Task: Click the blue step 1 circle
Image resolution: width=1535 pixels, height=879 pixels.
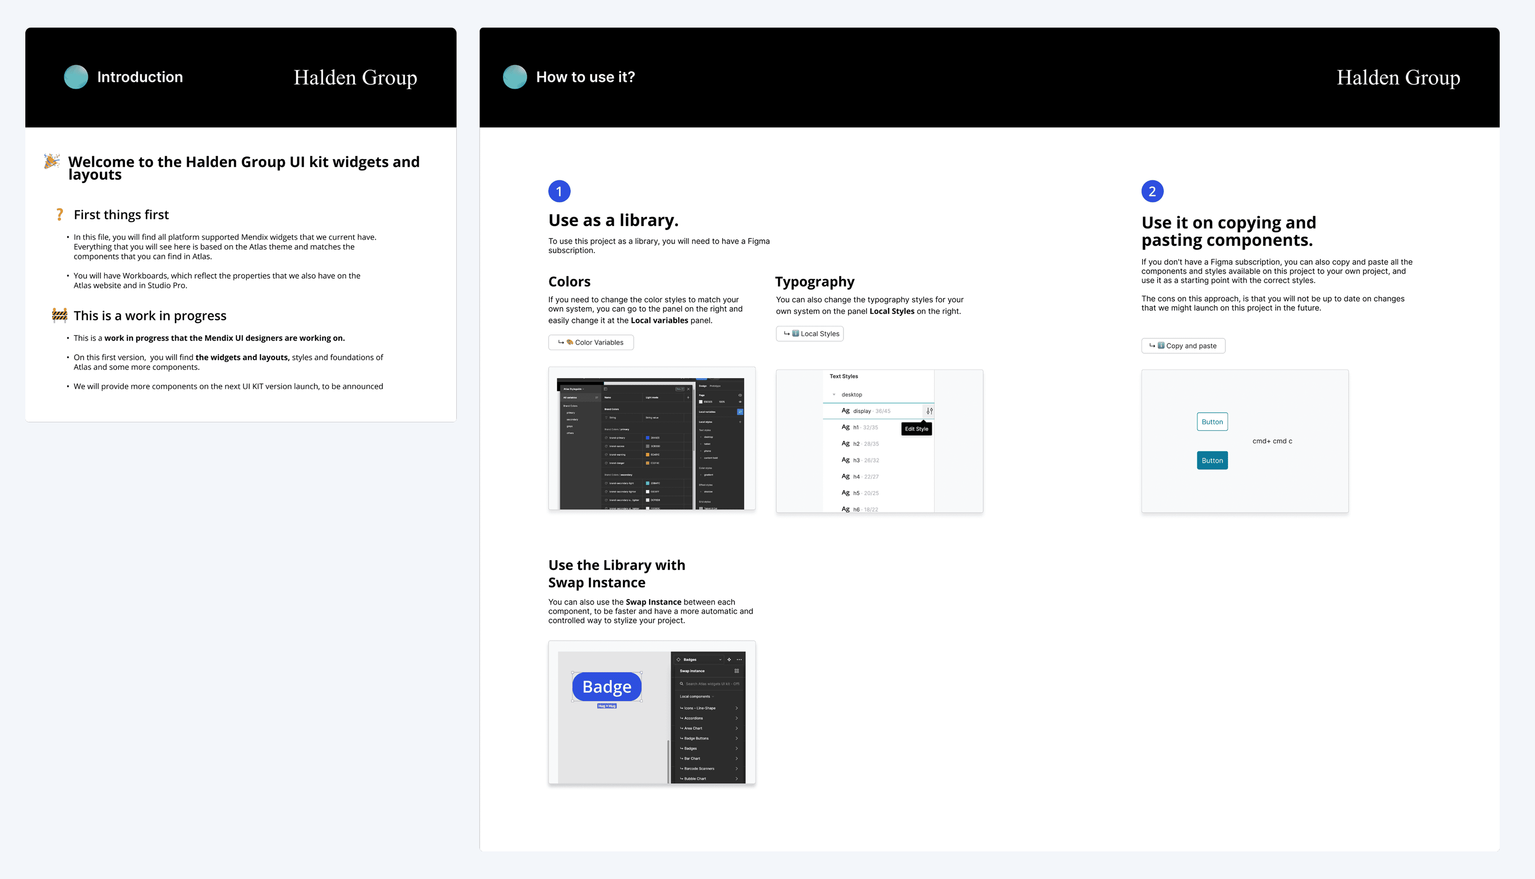Action: pyautogui.click(x=560, y=191)
